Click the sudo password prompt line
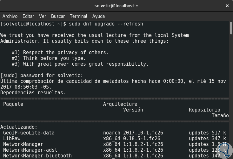The height and width of the screenshot is (159, 233). [x=42, y=76]
